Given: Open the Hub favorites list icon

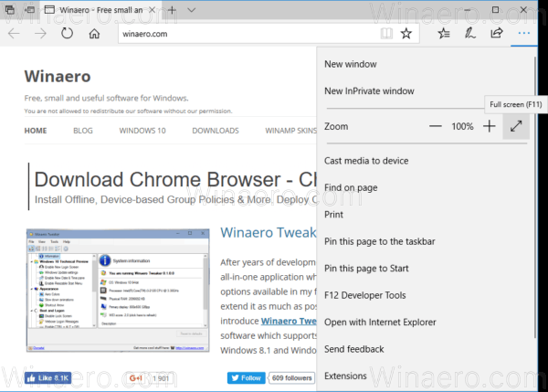Looking at the screenshot, I should click(444, 33).
